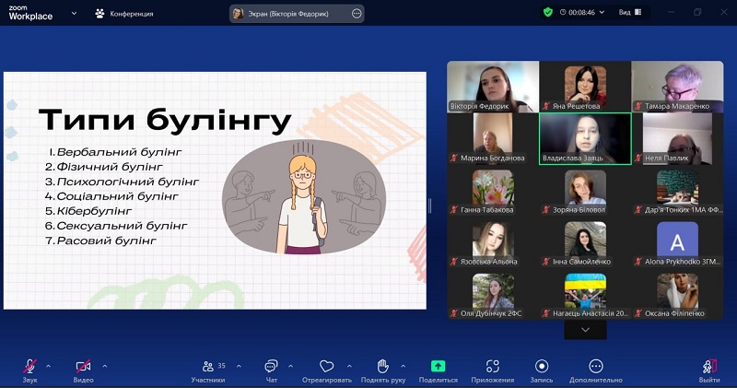Click the Zoom Workplace logo
737x388 pixels.
tap(30, 13)
